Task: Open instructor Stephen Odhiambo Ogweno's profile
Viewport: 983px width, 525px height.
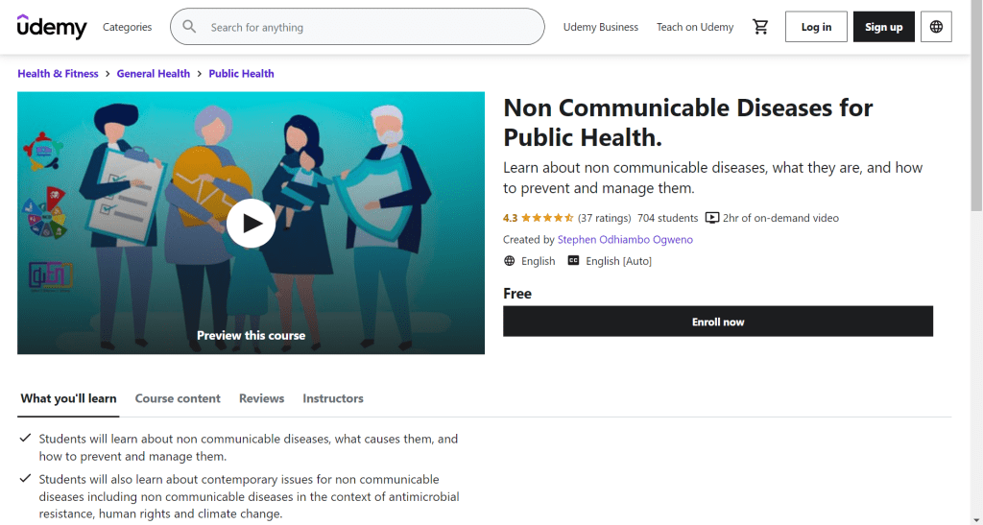Action: point(625,240)
